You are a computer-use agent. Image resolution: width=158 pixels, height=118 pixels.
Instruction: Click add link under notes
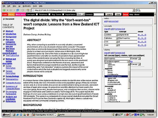coord(106,21)
